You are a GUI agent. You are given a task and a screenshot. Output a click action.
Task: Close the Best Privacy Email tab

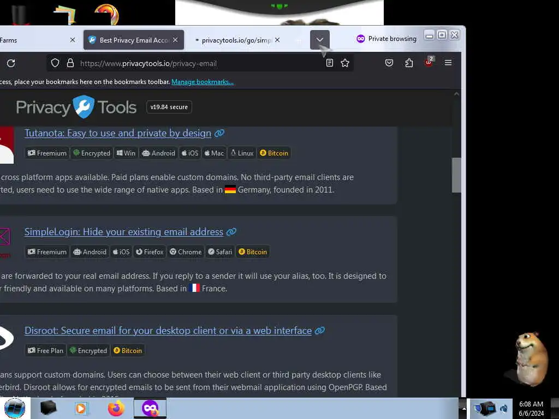click(175, 40)
